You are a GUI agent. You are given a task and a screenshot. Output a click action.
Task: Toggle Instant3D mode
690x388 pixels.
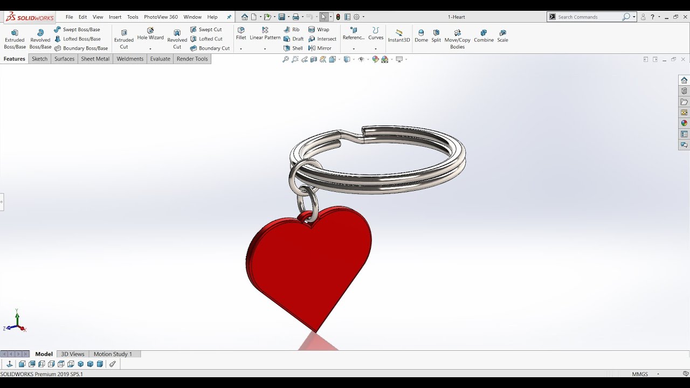(x=399, y=36)
